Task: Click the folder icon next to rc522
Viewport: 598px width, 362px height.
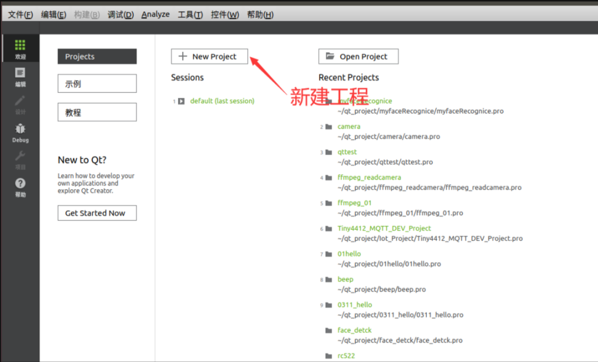Action: point(329,356)
